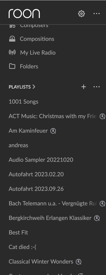This screenshot has height=275, width=106.
Task: Open the Bergkirchweih Erlangen Klassiker playlist
Action: 50,218
